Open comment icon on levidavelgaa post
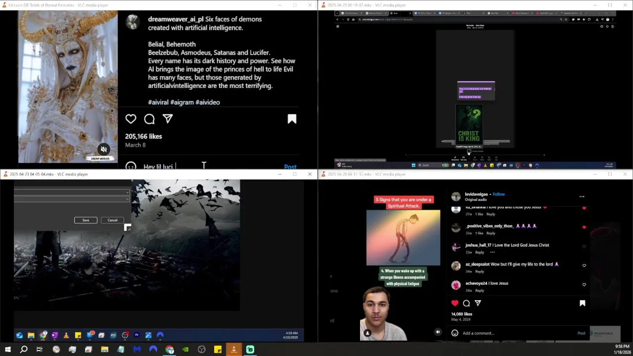 coord(466,303)
